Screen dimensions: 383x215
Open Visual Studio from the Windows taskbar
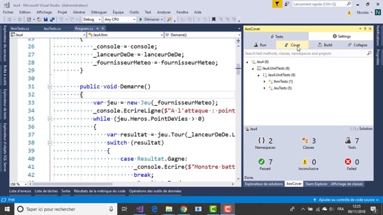click(x=139, y=209)
